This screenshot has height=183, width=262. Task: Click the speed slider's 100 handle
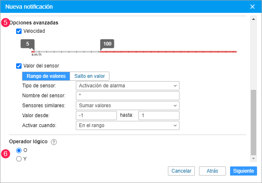pyautogui.click(x=107, y=44)
